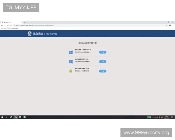Download the Android mobile client
The height and width of the screenshot is (140, 175).
103,71
